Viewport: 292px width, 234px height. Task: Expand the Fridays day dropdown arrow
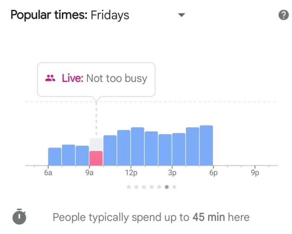click(x=181, y=15)
